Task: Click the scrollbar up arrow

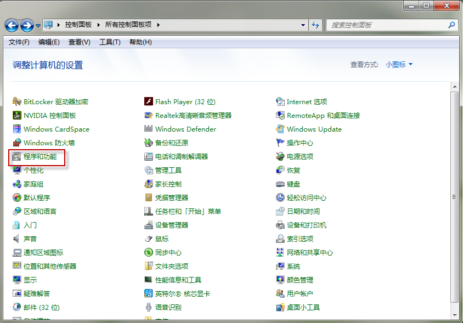Action: (454, 87)
